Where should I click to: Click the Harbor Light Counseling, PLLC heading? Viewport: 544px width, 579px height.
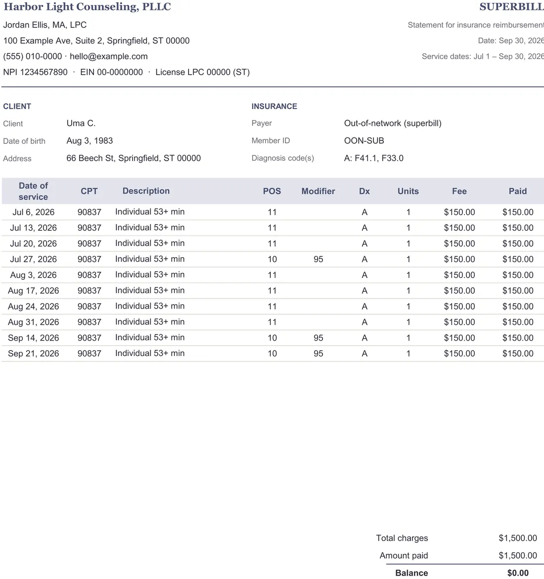87,7
